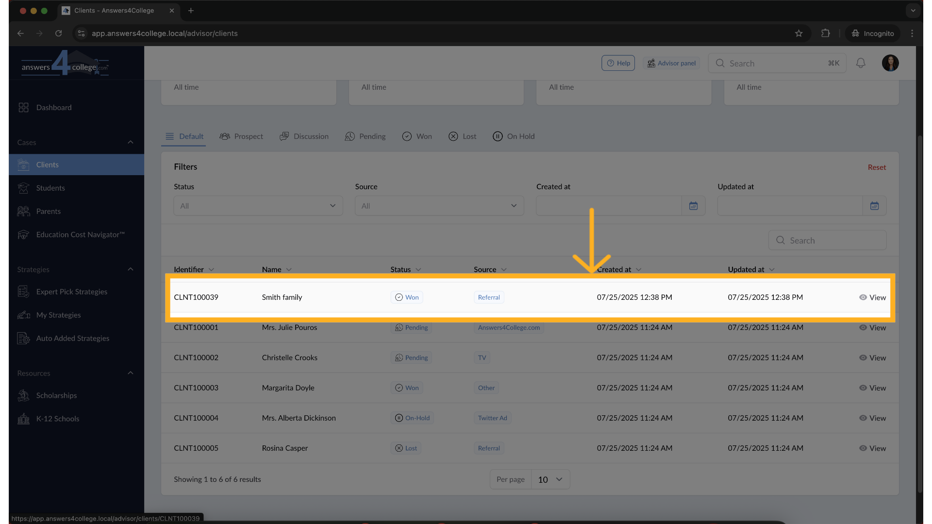
Task: Show the Smith family record via eye icon
Action: (863, 297)
